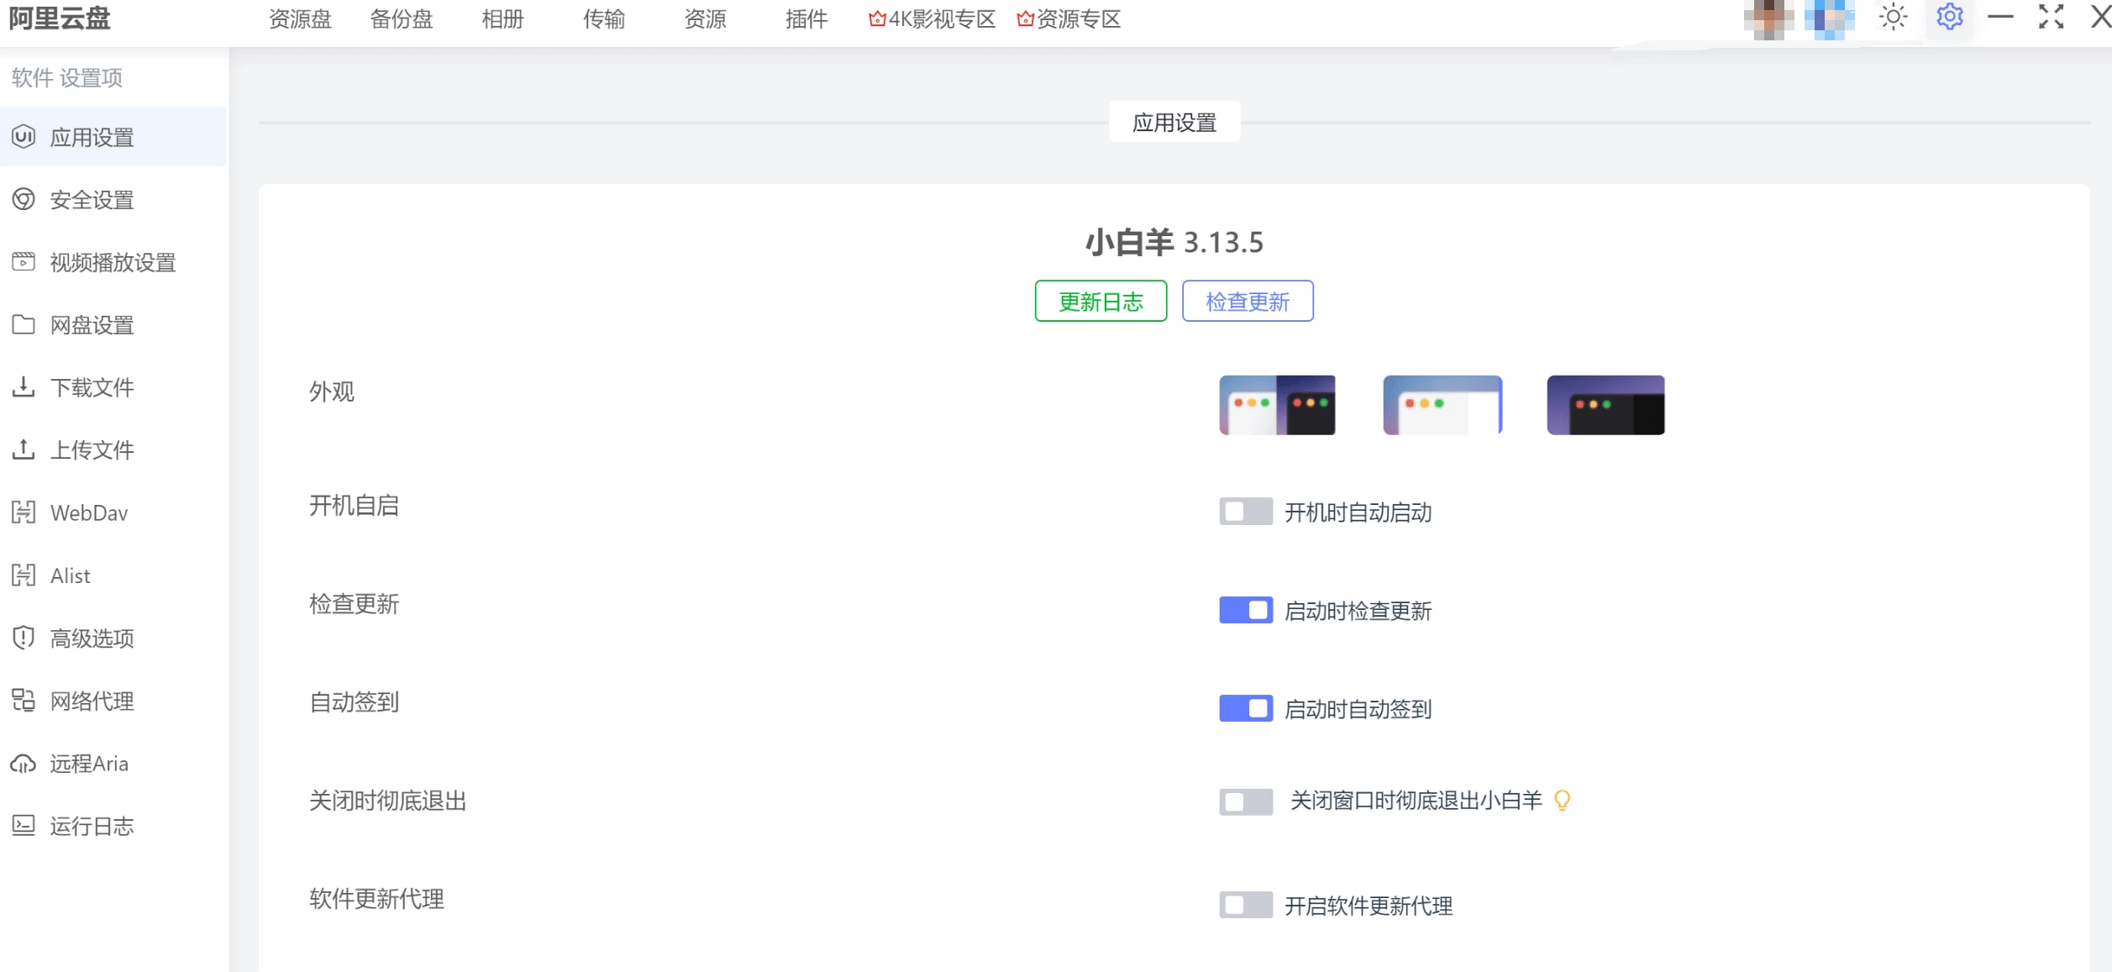Go to the 资源 tab
Image resolution: width=2112 pixels, height=972 pixels.
[x=705, y=18]
